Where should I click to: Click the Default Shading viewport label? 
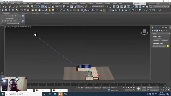pyautogui.click(x=26, y=27)
